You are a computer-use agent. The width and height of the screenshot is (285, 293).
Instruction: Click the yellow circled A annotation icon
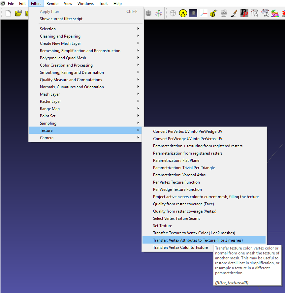pyautogui.click(x=183, y=13)
